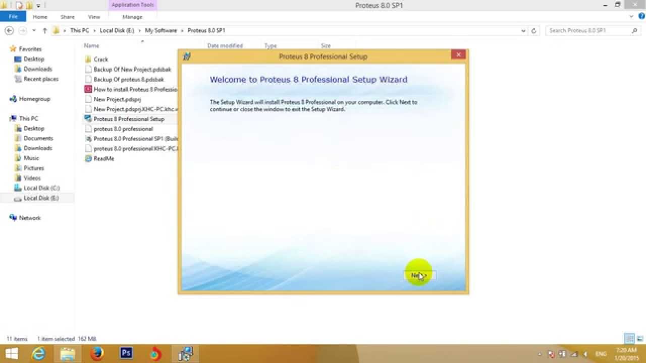Open recent locations dropdown arrow

tap(34, 31)
